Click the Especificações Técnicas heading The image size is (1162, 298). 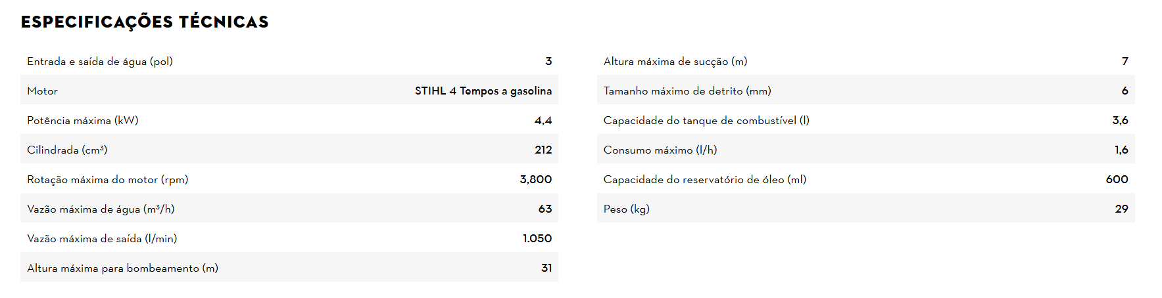(x=145, y=22)
